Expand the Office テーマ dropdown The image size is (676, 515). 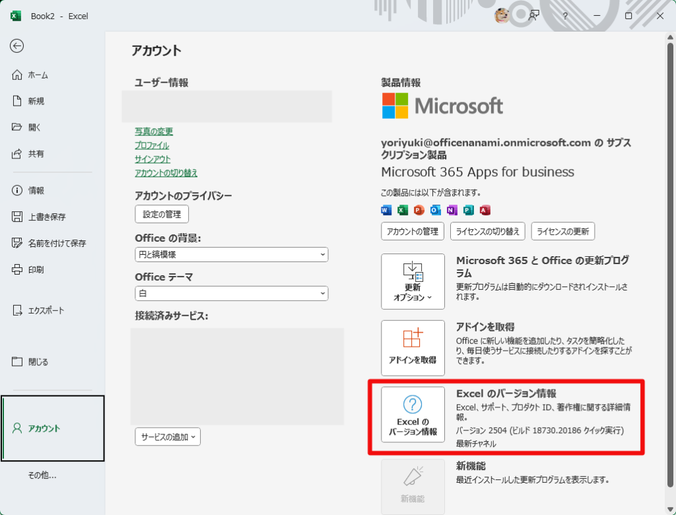coord(231,293)
